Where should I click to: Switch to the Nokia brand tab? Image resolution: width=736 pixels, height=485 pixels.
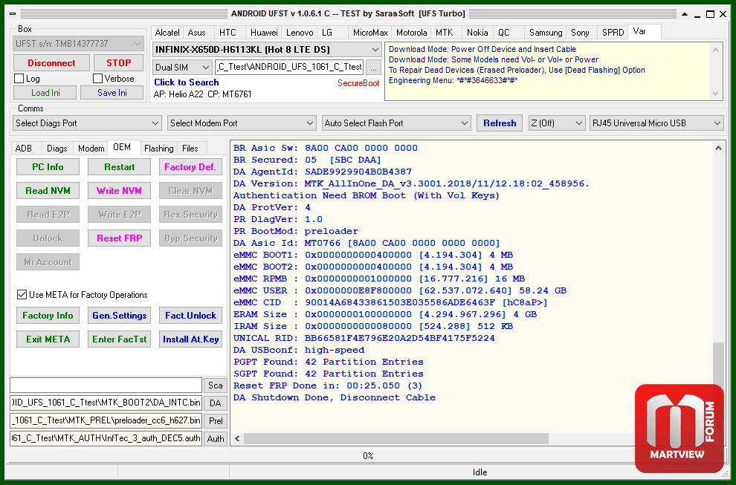pyautogui.click(x=477, y=33)
